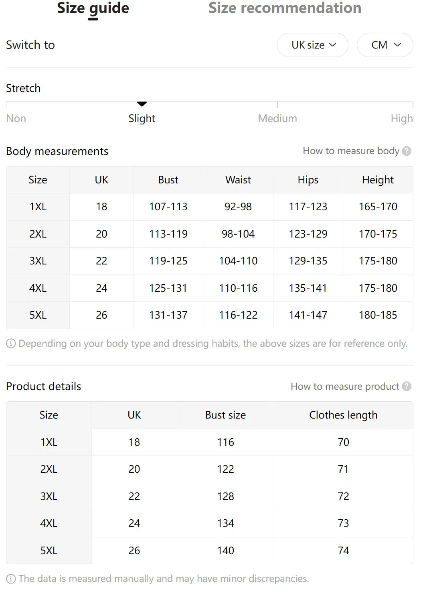Click the Clothes length column header
This screenshot has width=427, height=608.
point(343,415)
